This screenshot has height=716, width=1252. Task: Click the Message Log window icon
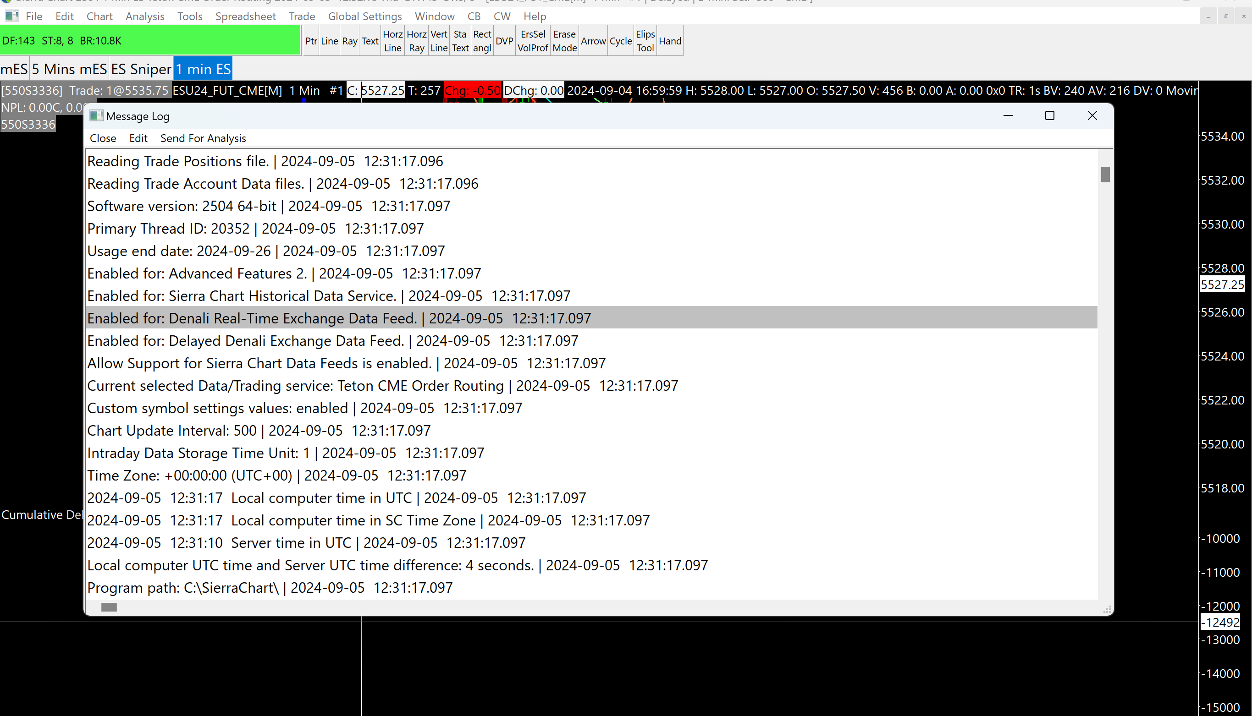coord(96,116)
